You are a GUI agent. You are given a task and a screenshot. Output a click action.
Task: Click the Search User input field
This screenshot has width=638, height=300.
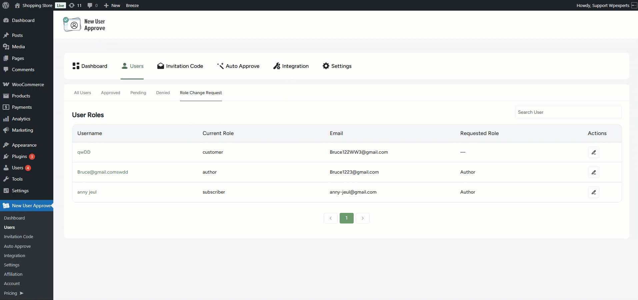coord(568,112)
